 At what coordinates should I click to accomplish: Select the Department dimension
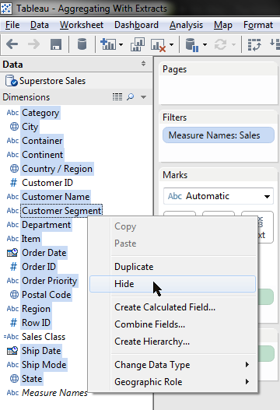[x=46, y=225]
